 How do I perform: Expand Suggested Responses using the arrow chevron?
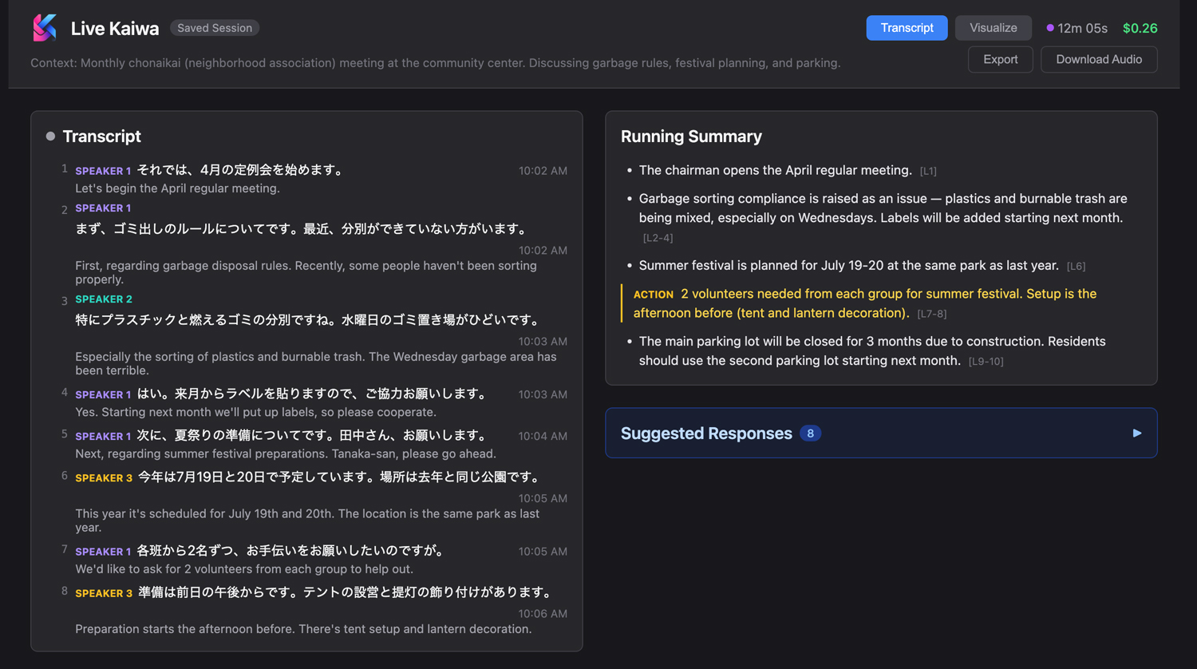pyautogui.click(x=1136, y=433)
